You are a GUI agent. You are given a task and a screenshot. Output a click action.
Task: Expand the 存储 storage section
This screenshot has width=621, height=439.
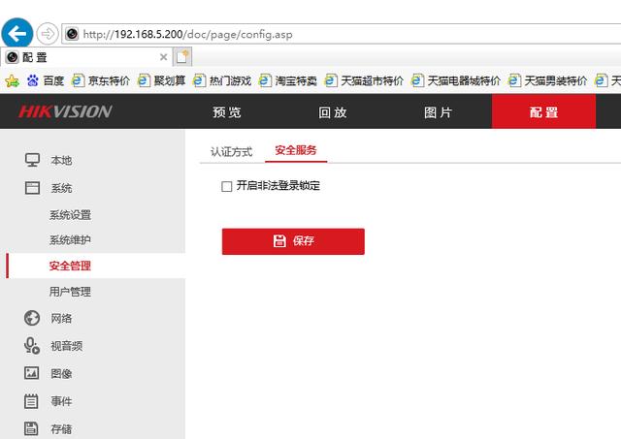(x=61, y=429)
